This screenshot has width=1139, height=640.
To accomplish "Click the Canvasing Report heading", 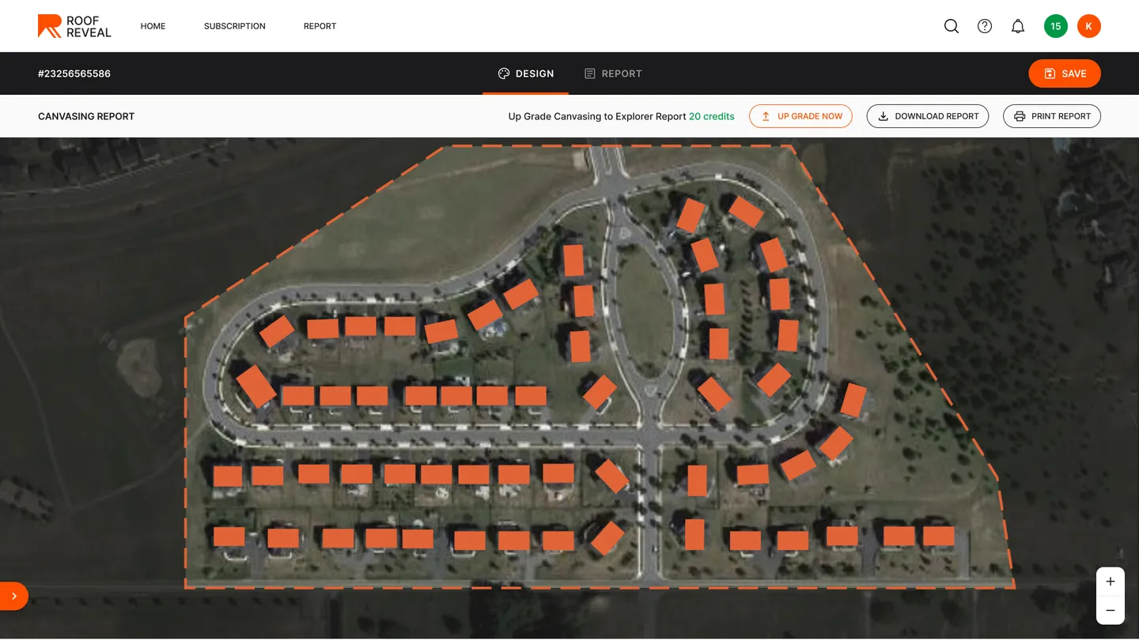I will tap(86, 116).
